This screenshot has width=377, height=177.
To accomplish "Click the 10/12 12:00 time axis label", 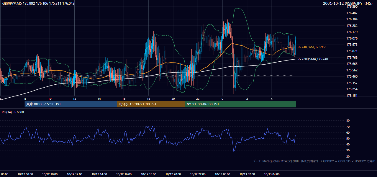I will click(74, 174).
